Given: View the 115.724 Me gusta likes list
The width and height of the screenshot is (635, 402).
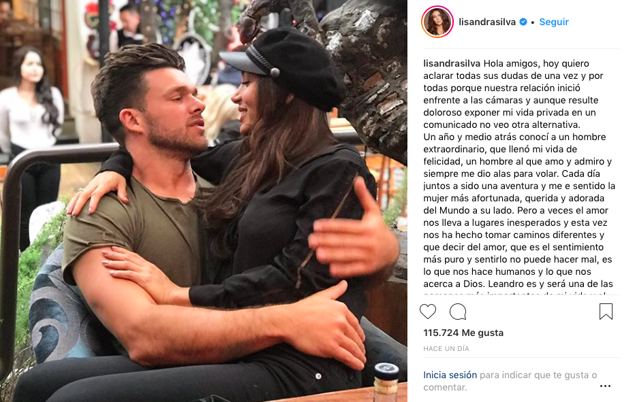Looking at the screenshot, I should (463, 333).
